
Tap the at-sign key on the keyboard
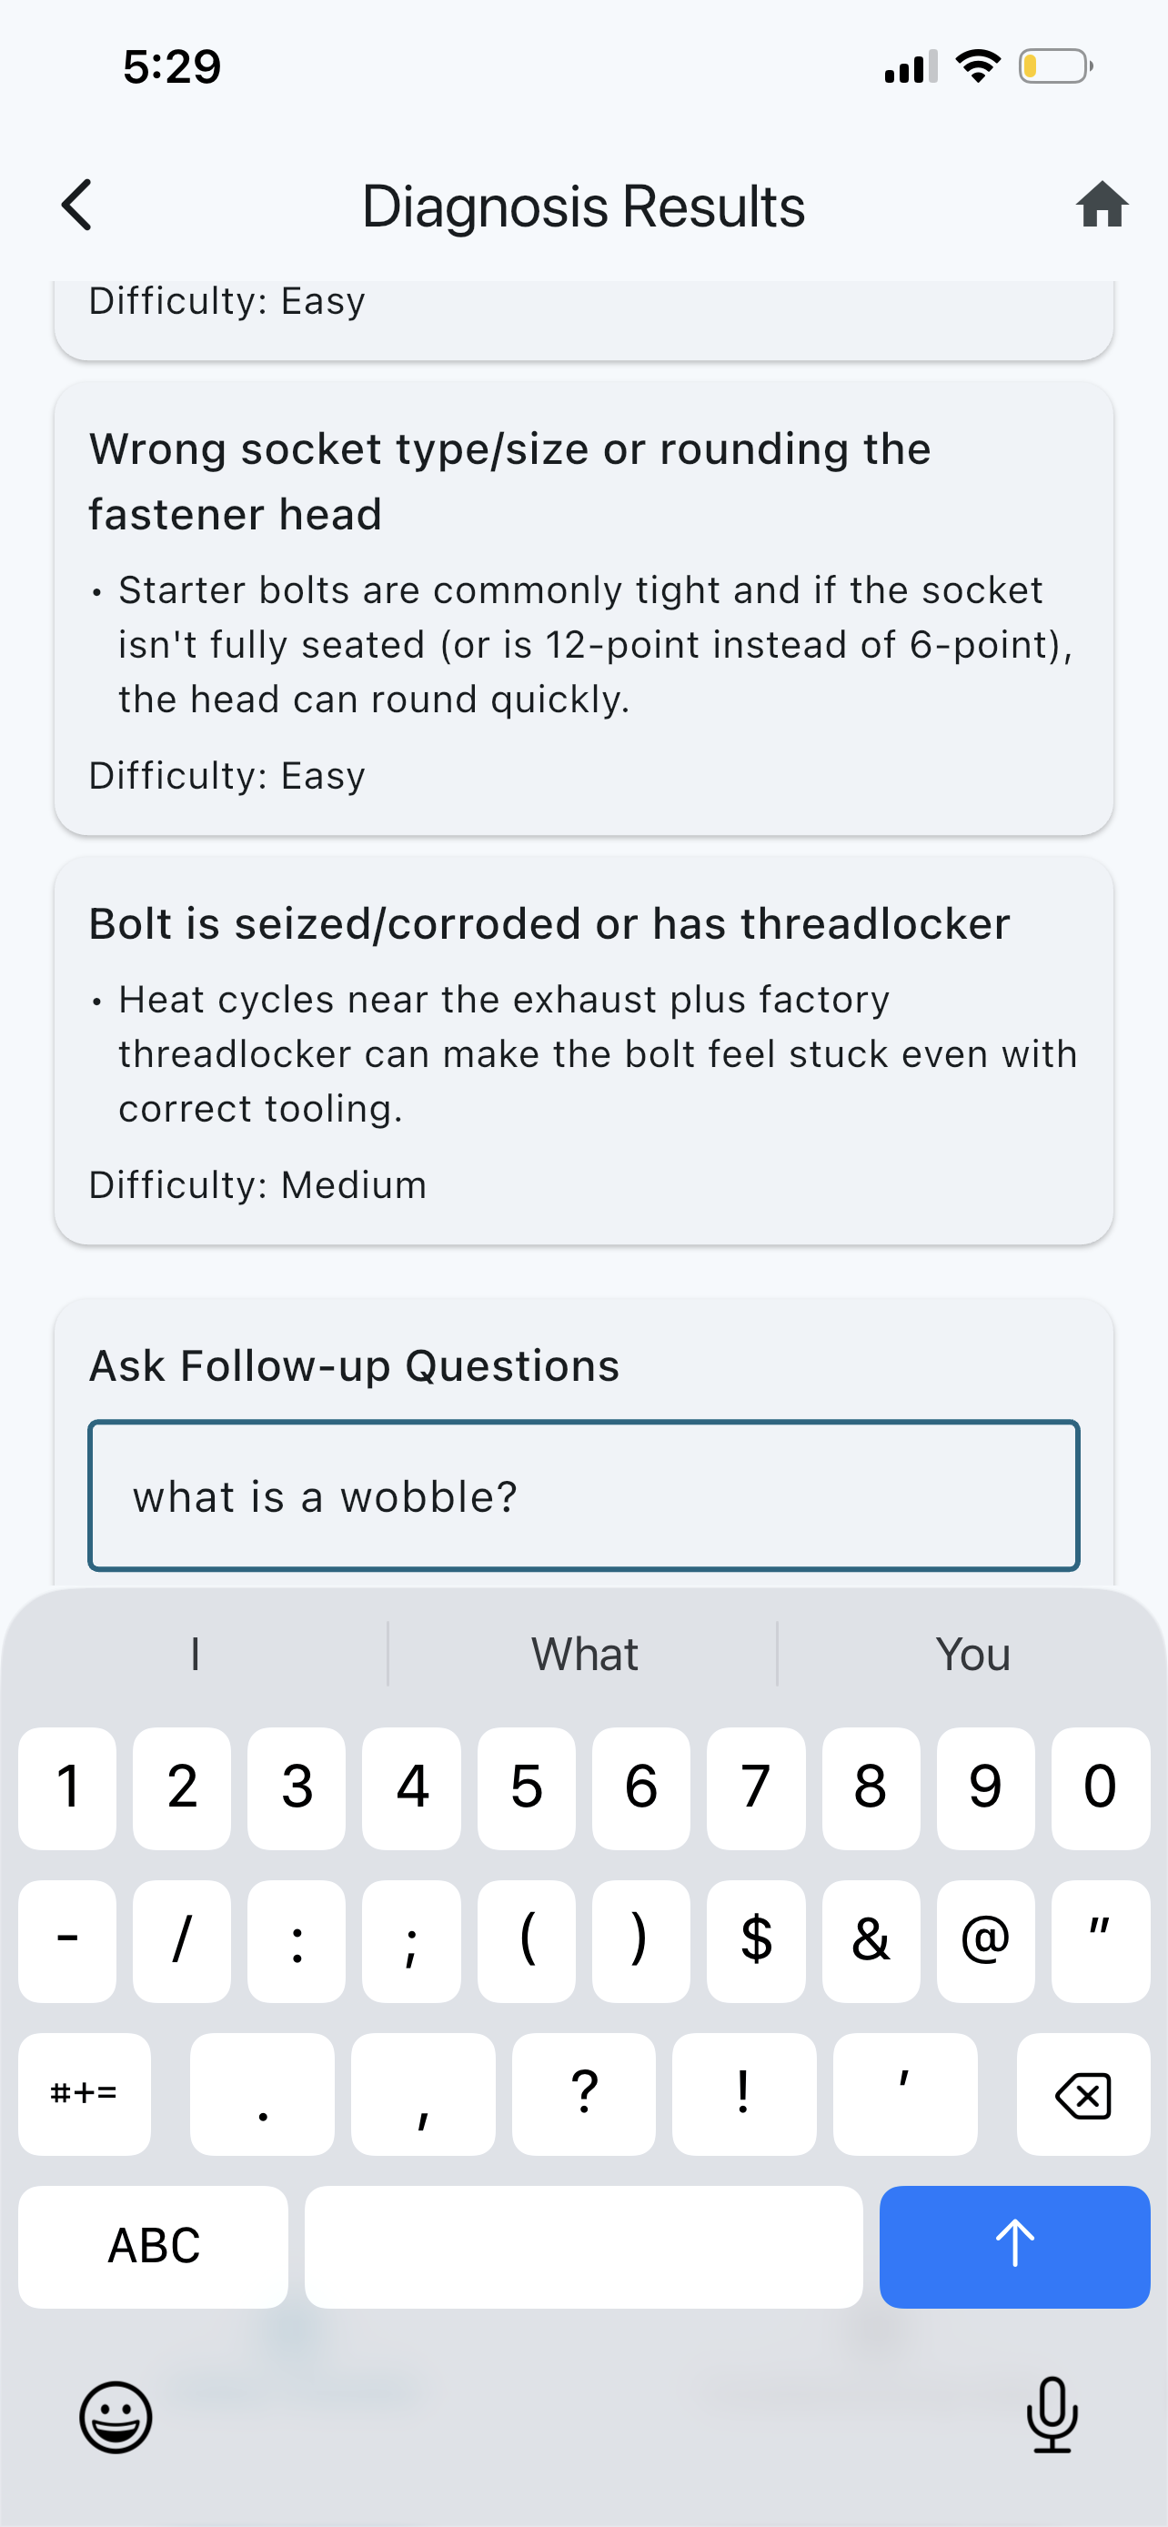(985, 1939)
